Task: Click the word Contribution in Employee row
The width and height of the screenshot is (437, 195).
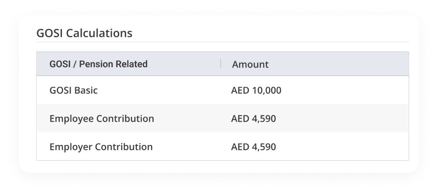Action: point(125,118)
